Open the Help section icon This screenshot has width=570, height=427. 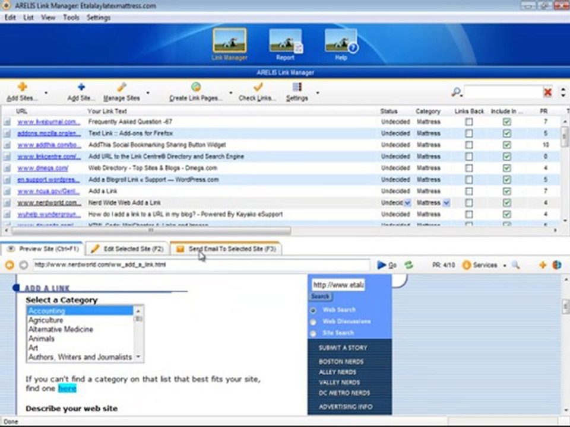341,41
